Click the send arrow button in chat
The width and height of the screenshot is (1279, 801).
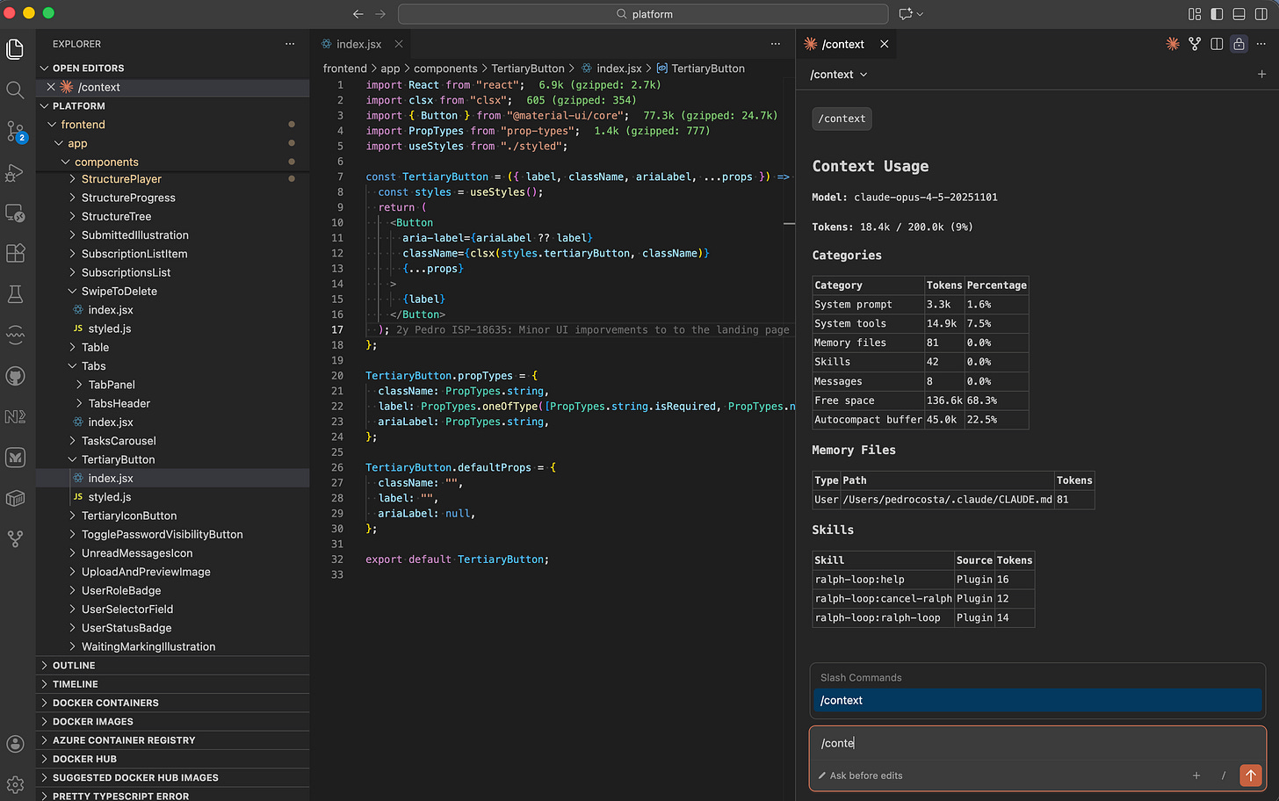(1250, 776)
